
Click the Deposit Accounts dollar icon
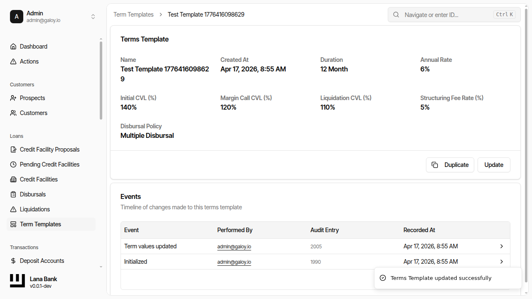coord(13,261)
